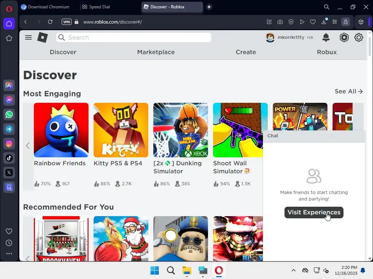This screenshot has width=373, height=279.
Task: Open TikTok in the Opera sidebar
Action: pyautogui.click(x=9, y=158)
